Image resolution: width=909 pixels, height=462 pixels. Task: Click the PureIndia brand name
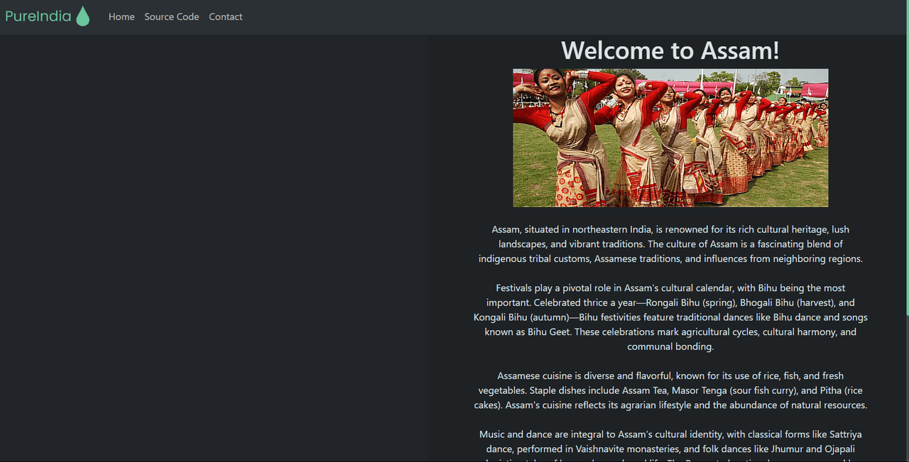[38, 16]
